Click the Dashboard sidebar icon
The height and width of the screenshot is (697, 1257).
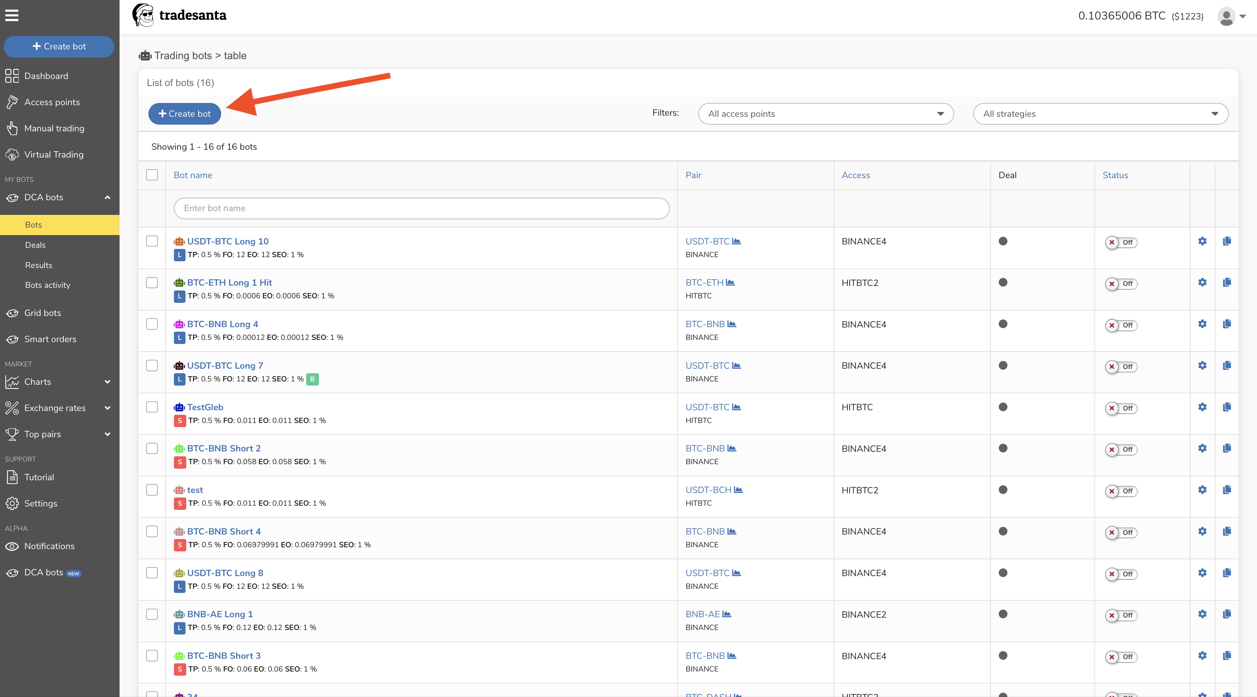(12, 76)
